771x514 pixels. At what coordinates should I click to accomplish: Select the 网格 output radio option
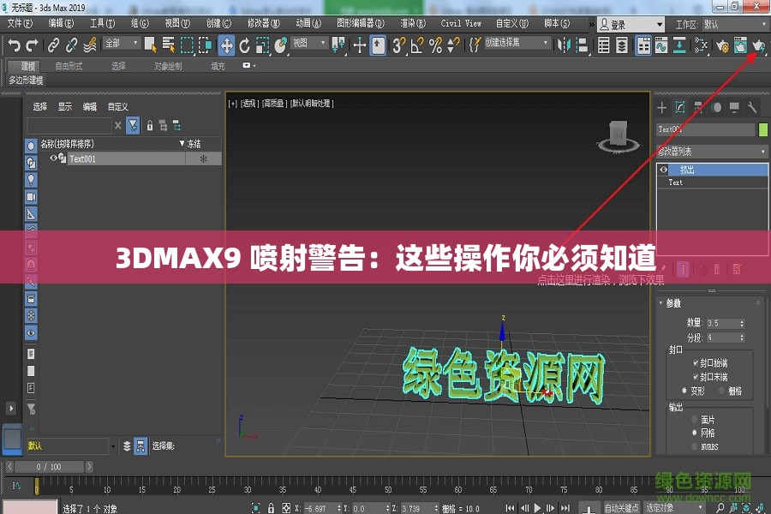[x=694, y=433]
